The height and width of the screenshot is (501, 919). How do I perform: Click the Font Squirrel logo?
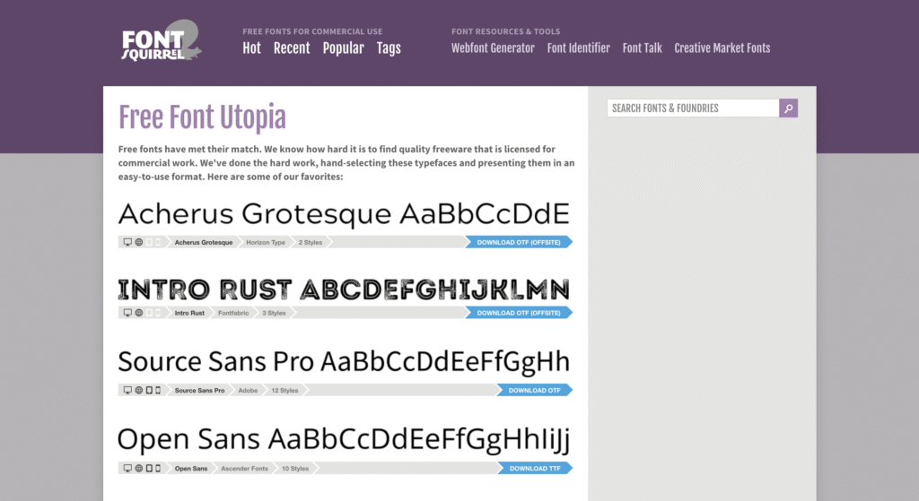tap(162, 40)
